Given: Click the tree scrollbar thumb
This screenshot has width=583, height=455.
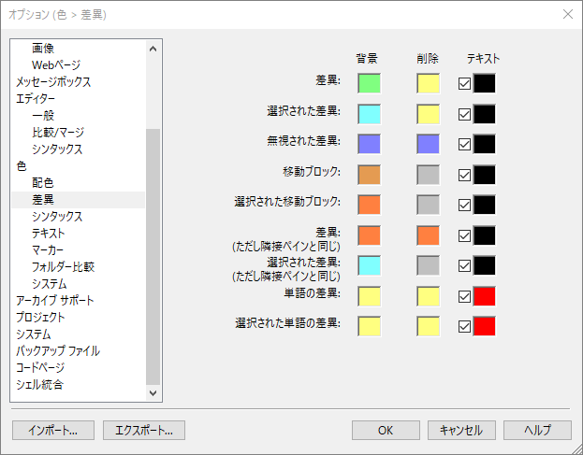Looking at the screenshot, I should [153, 257].
